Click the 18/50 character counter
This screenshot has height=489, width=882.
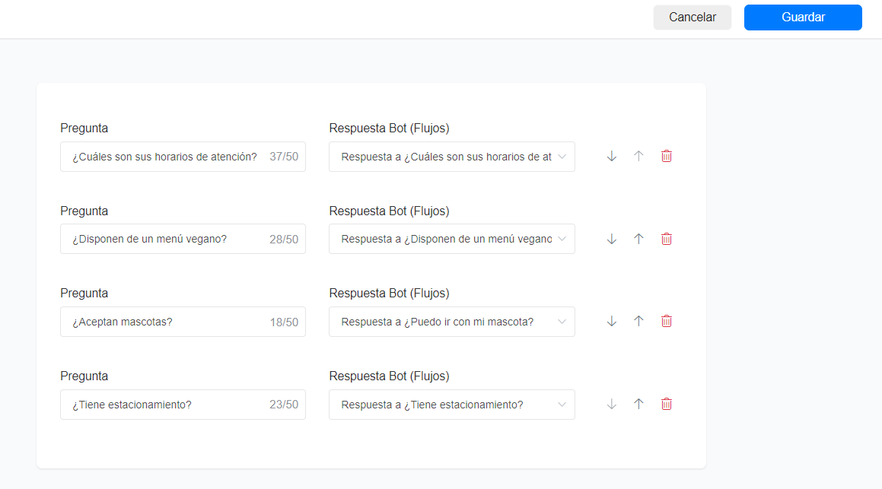pos(284,322)
